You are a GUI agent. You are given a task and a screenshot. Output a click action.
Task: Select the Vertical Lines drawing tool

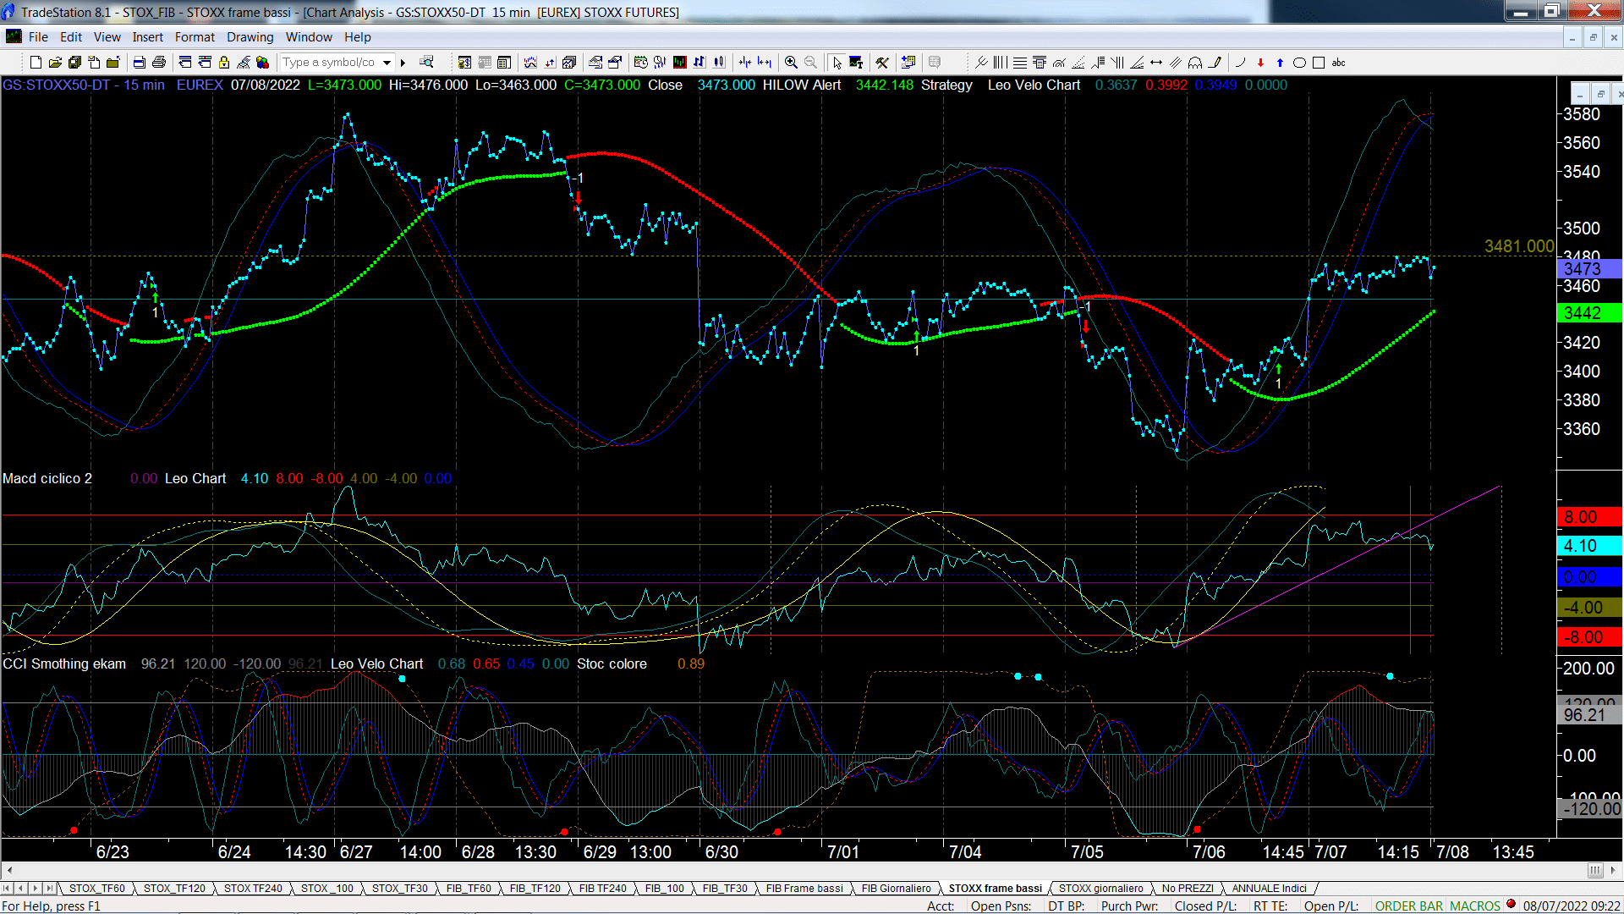point(1001,63)
